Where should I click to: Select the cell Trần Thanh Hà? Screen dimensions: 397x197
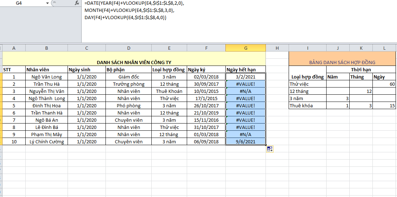coord(47,113)
